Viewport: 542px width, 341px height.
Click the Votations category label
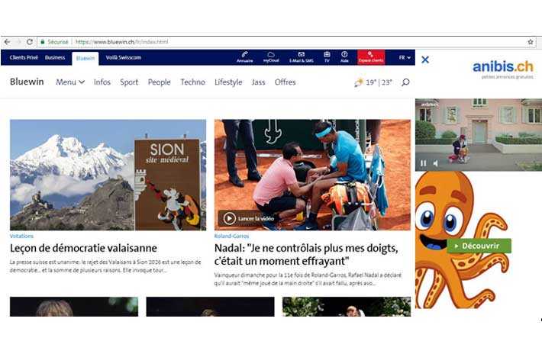21,236
